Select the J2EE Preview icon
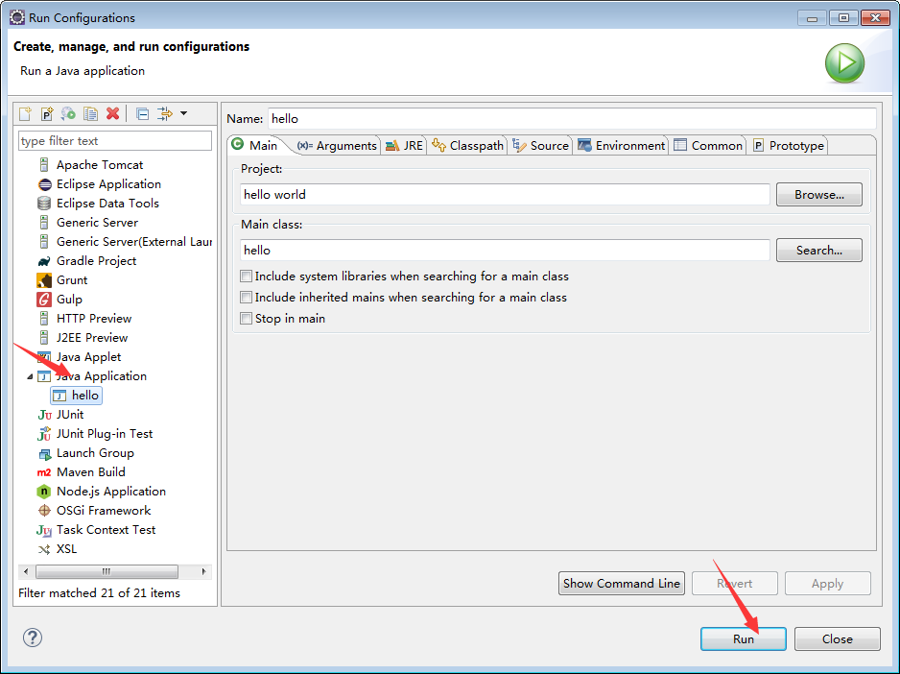900x674 pixels. point(44,338)
